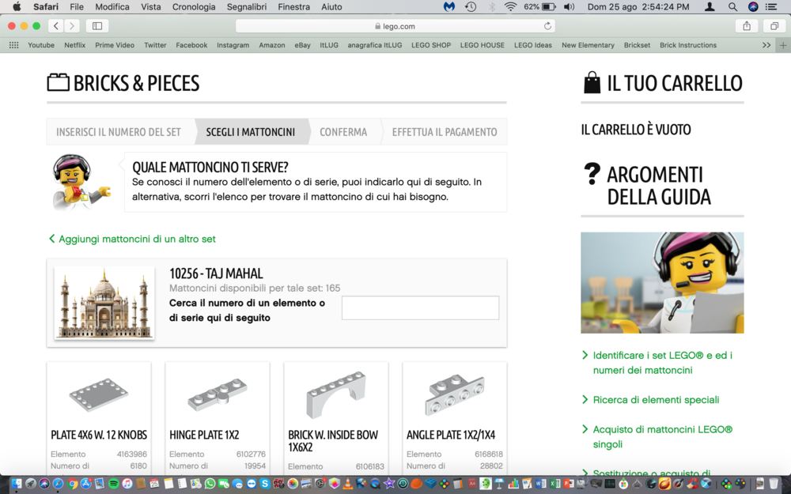
Task: Reload the lego.com page
Action: 547,26
